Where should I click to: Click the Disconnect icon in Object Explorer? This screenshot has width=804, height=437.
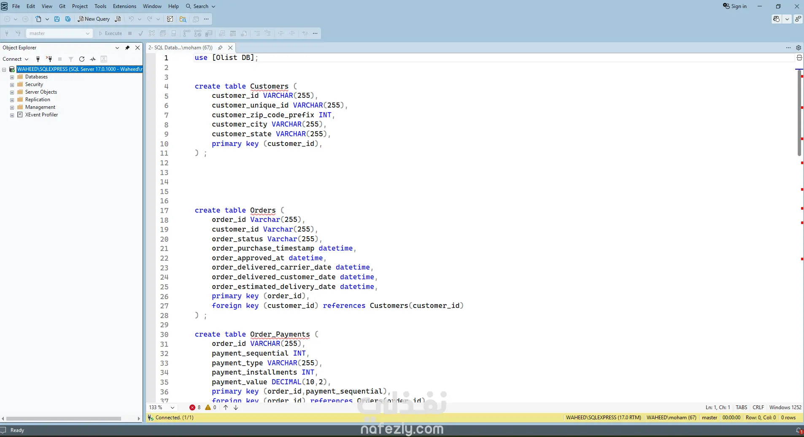49,59
